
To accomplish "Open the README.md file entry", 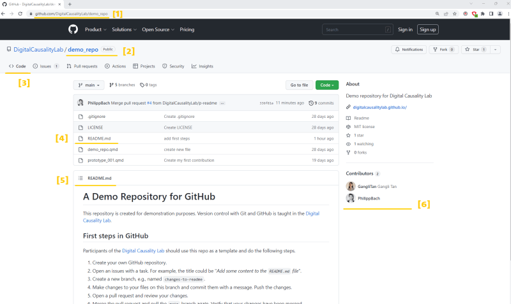I will (99, 138).
